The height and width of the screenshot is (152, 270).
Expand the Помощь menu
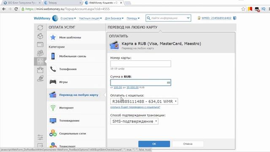tap(133, 18)
